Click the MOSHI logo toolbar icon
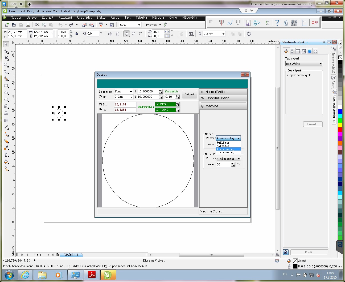345x282 pixels. click(x=294, y=23)
